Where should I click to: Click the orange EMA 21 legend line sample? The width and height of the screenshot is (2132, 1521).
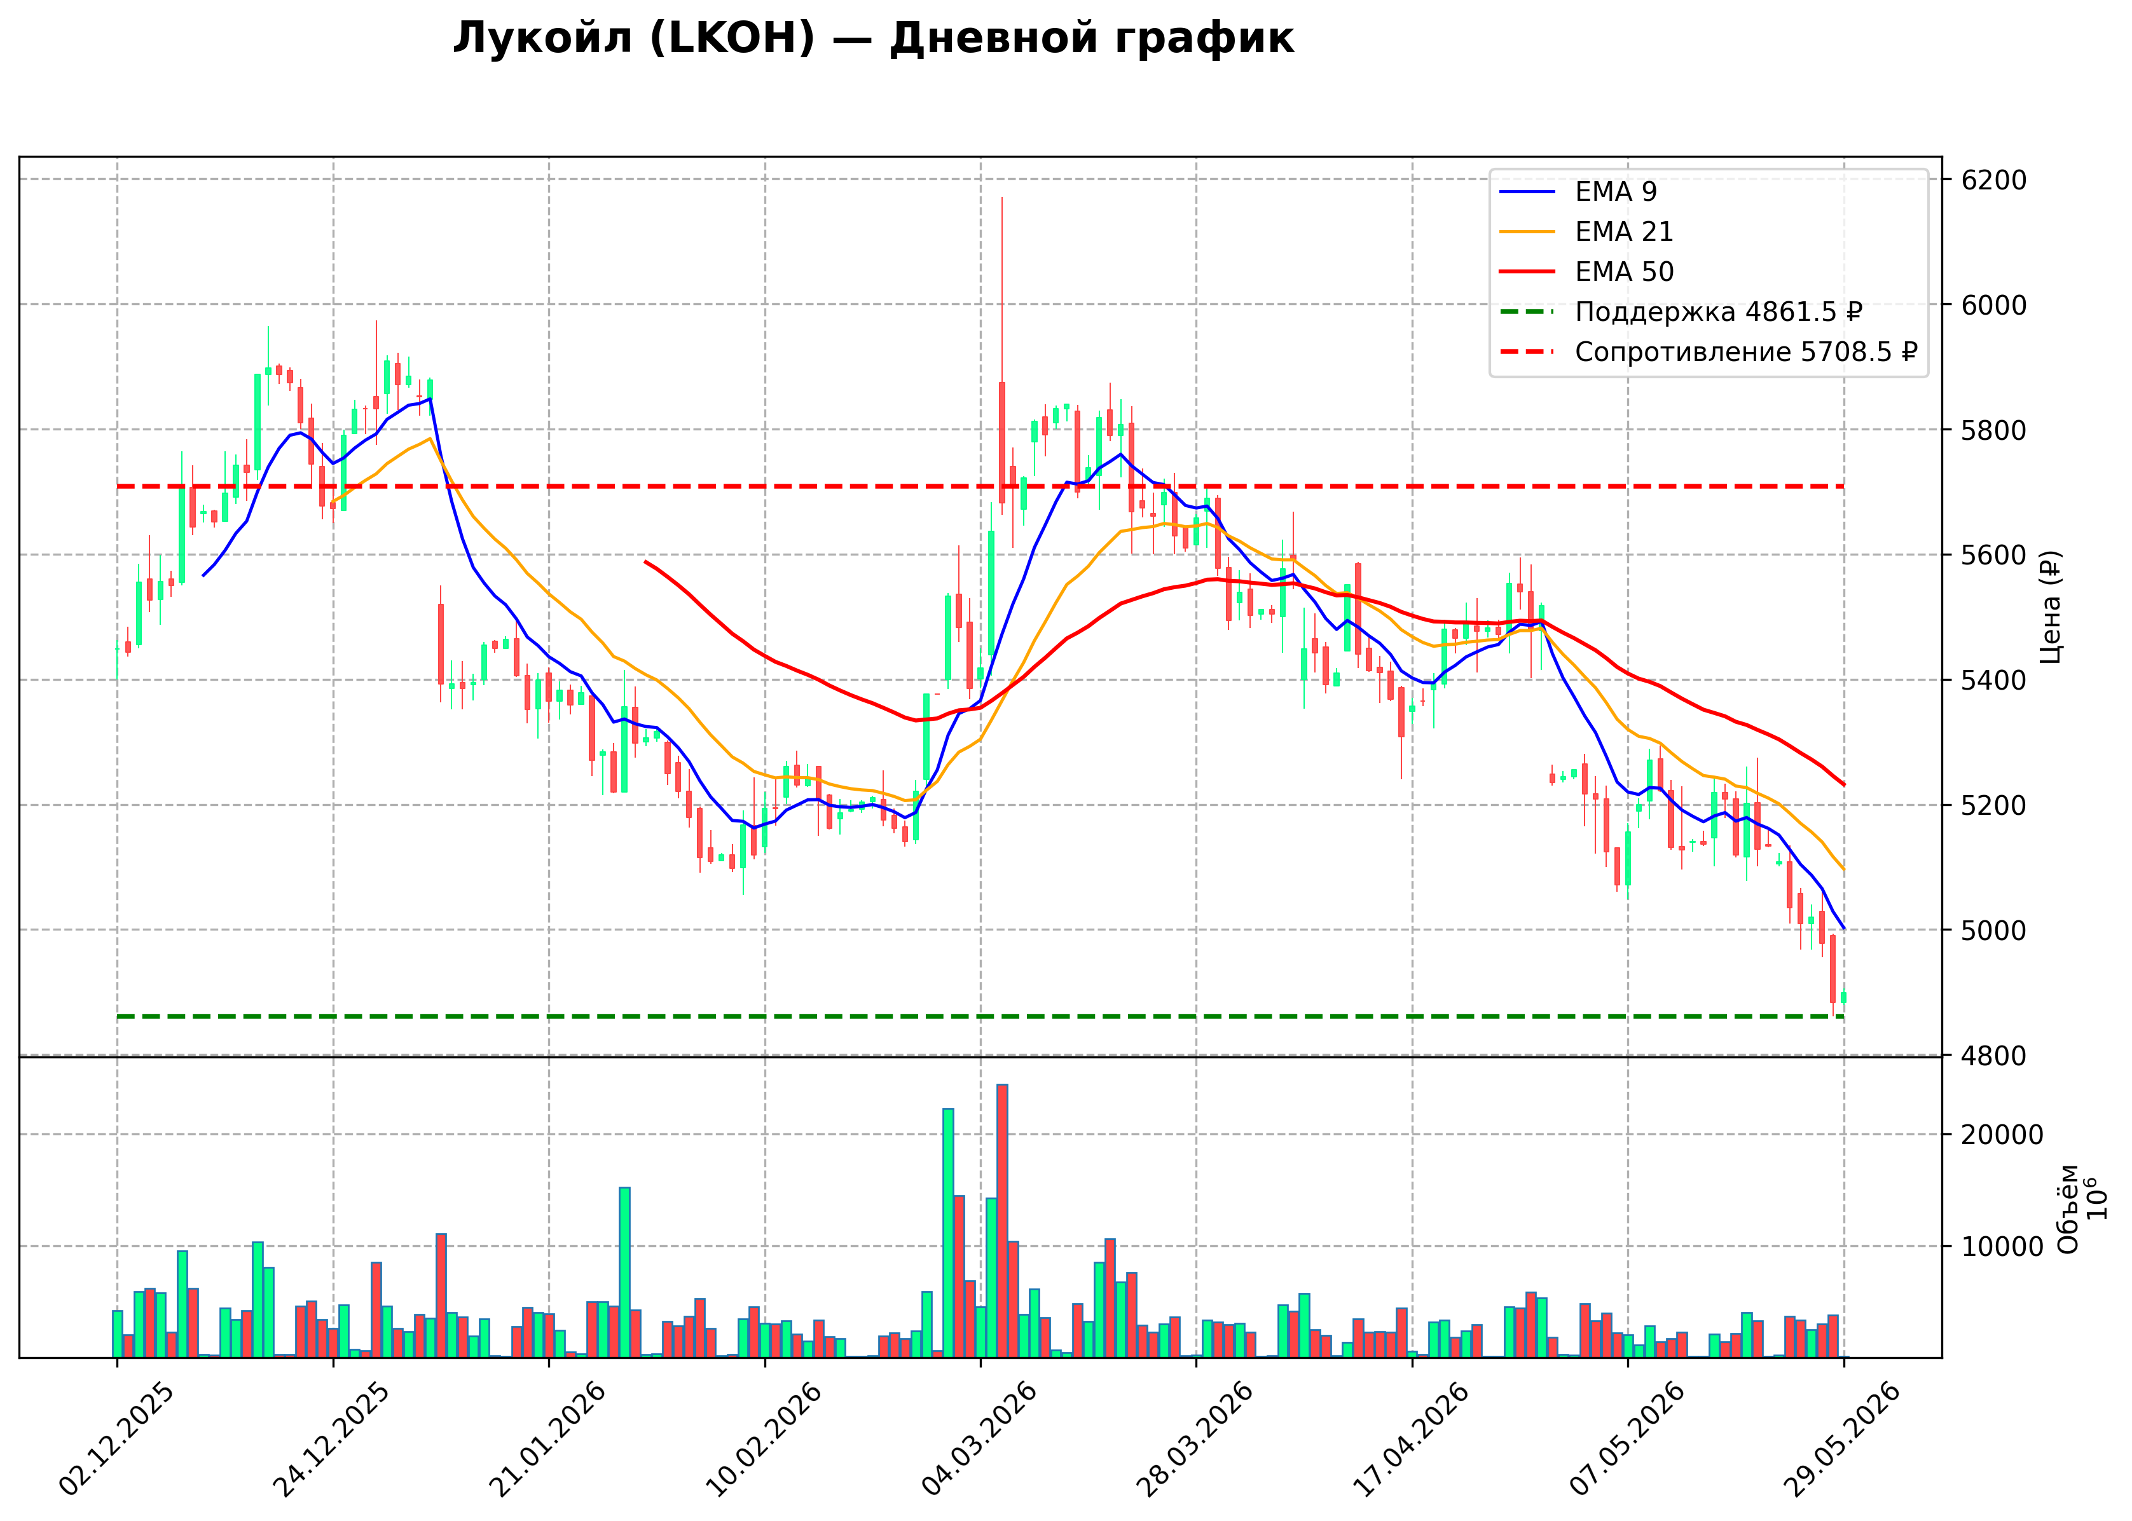pos(1527,231)
